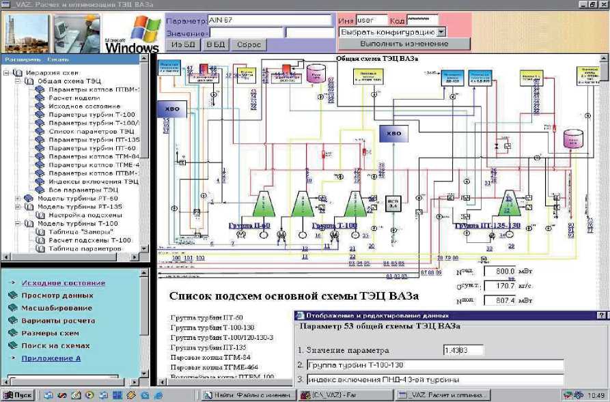Click Сжать in the tree panel header

pyautogui.click(x=58, y=59)
